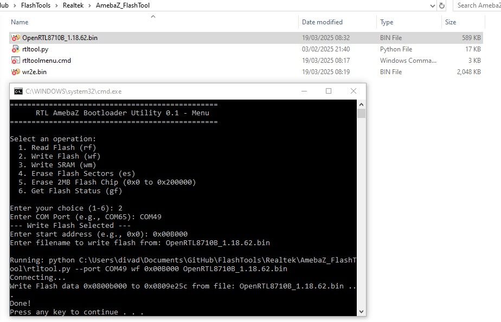The image size is (501, 322).
Task: Click the date 03/02/2025 21:40
Action: pos(325,49)
